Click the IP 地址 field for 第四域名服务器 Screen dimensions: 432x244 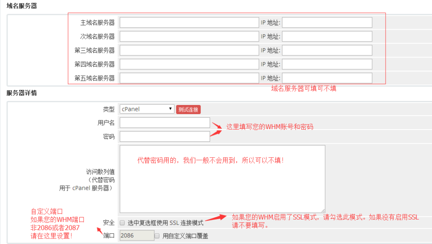327,64
